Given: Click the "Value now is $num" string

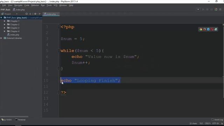Looking at the screenshot, I should [x=111, y=57].
